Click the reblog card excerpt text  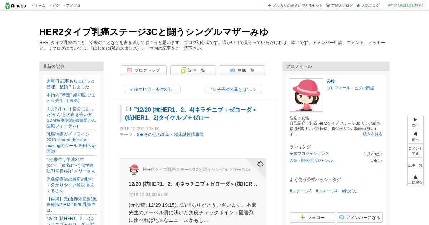[x=192, y=212]
